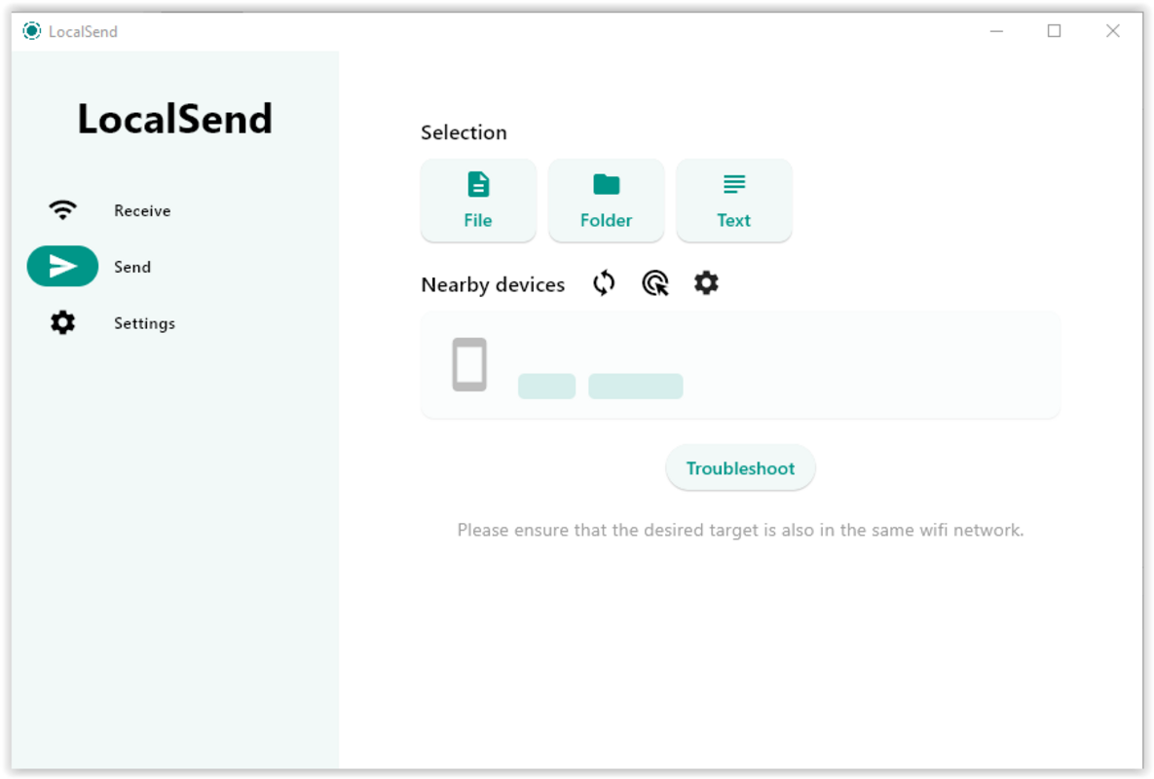Viewport: 1154px width, 779px height.
Task: Click the Troubleshoot button
Action: [x=740, y=467]
